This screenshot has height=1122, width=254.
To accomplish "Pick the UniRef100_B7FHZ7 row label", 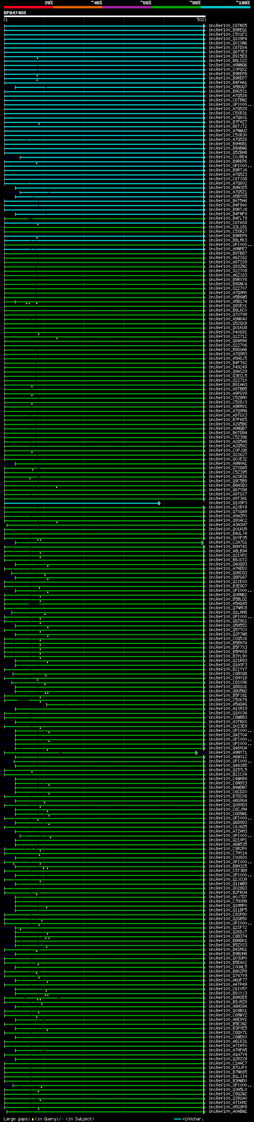I will click(x=228, y=123).
